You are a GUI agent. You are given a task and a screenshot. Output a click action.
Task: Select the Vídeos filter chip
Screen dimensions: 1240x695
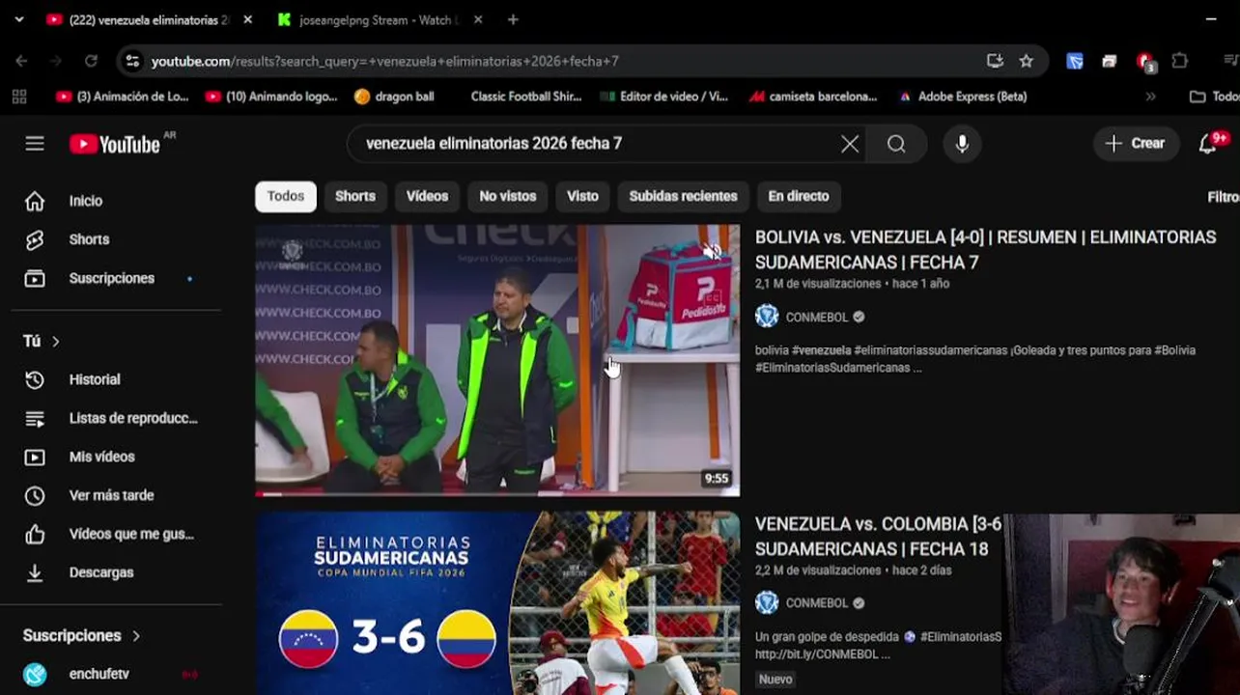pos(427,196)
